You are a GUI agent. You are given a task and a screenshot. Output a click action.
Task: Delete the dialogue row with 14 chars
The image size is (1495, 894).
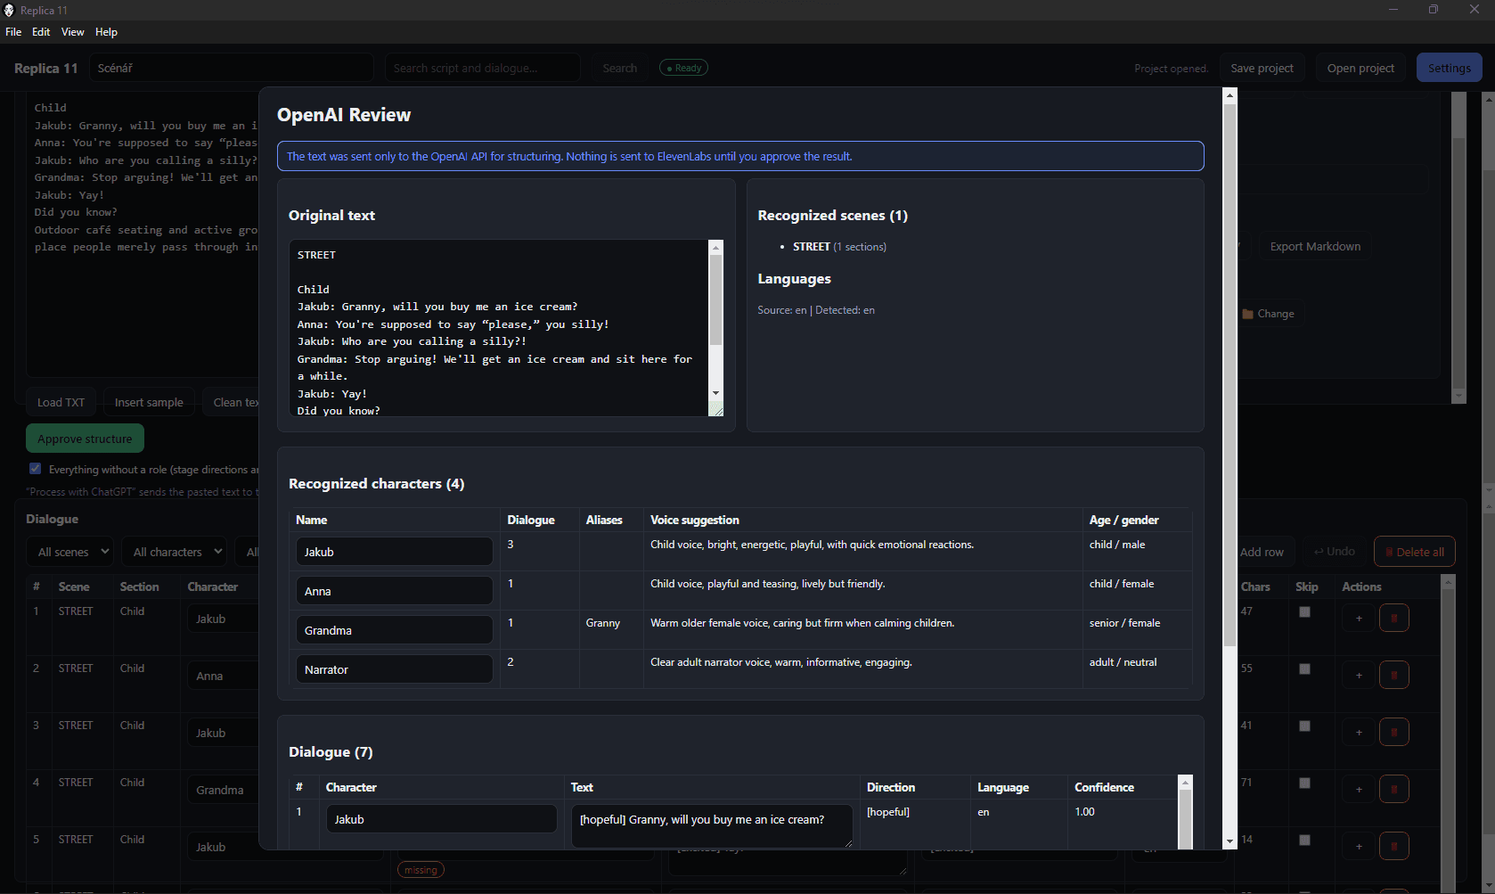click(x=1394, y=846)
